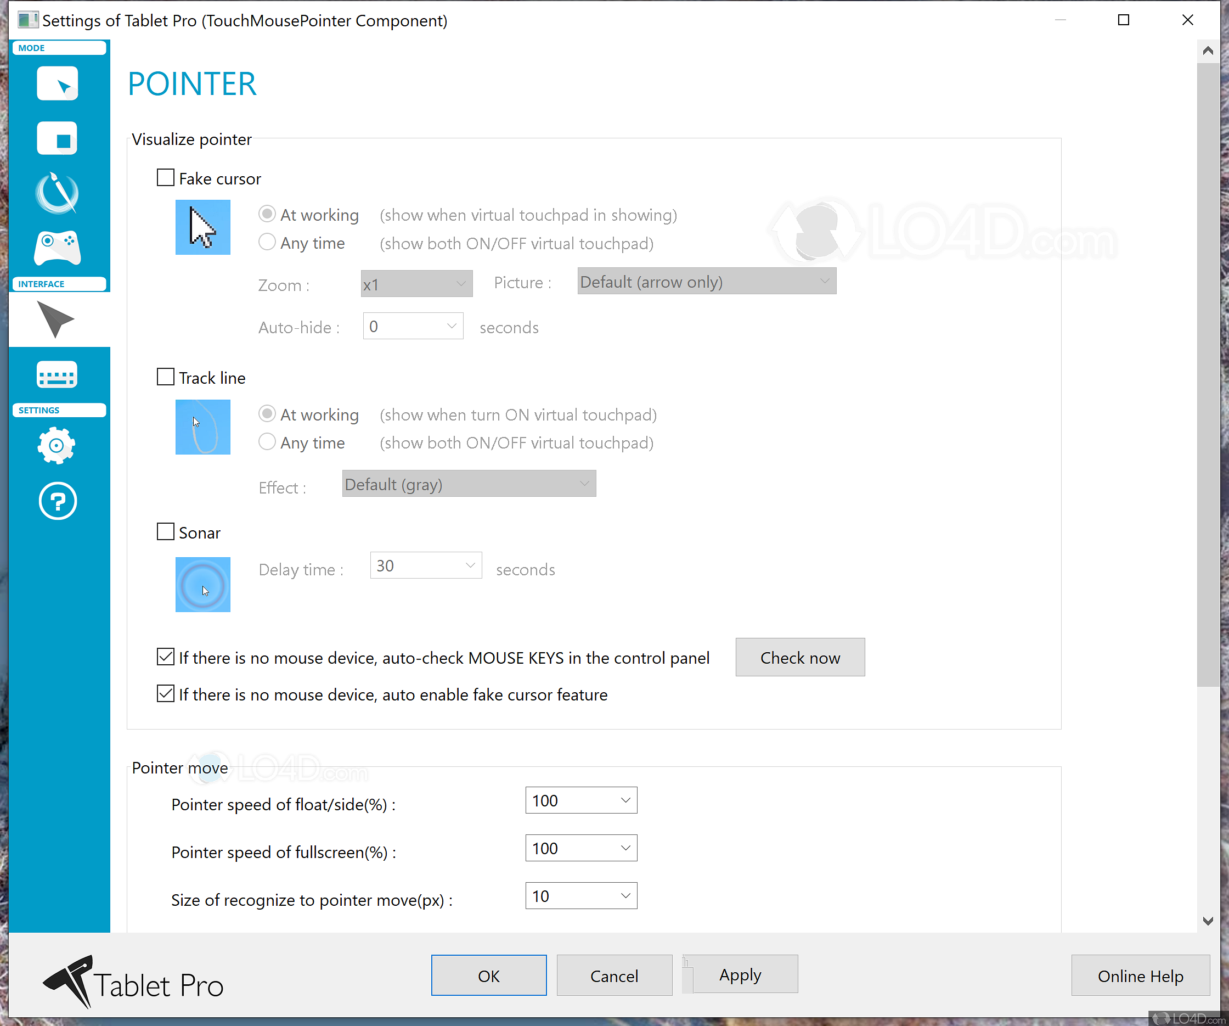Click the MODE section header label
This screenshot has height=1026, width=1229.
[x=31, y=47]
